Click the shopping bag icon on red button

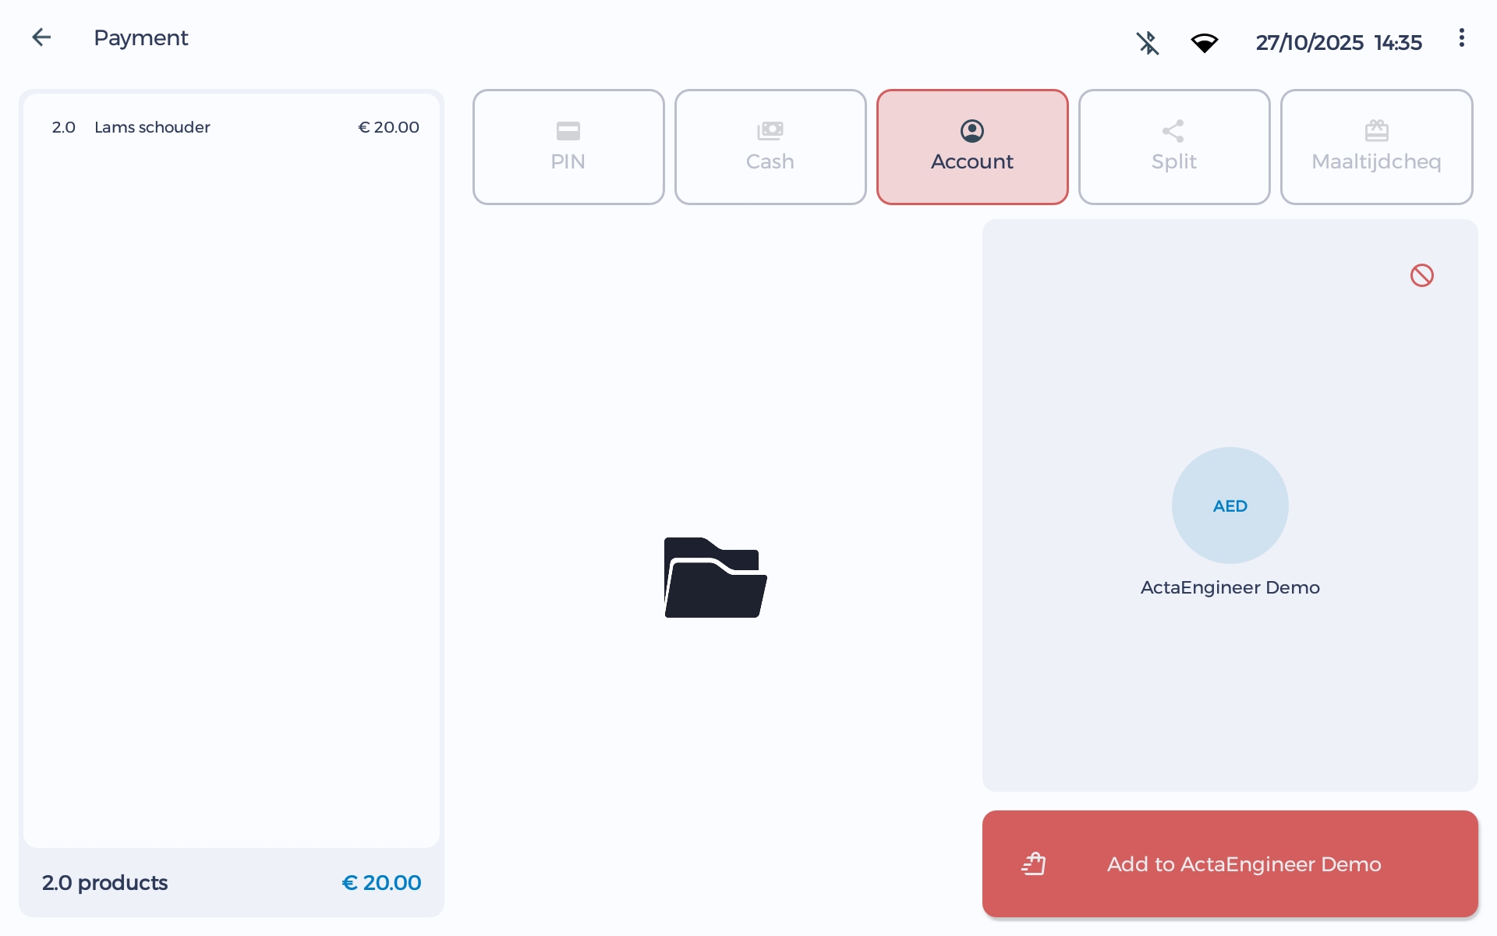click(1034, 863)
